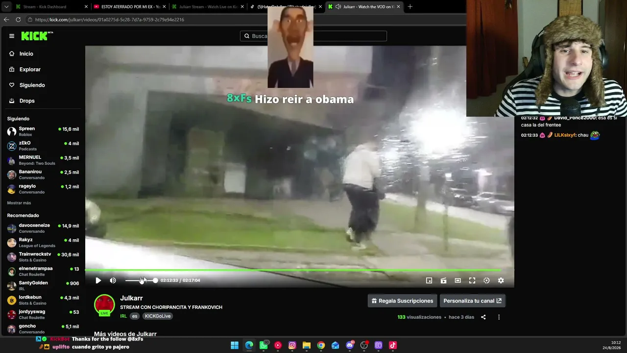Open File Explorer from taskbar

(307, 345)
